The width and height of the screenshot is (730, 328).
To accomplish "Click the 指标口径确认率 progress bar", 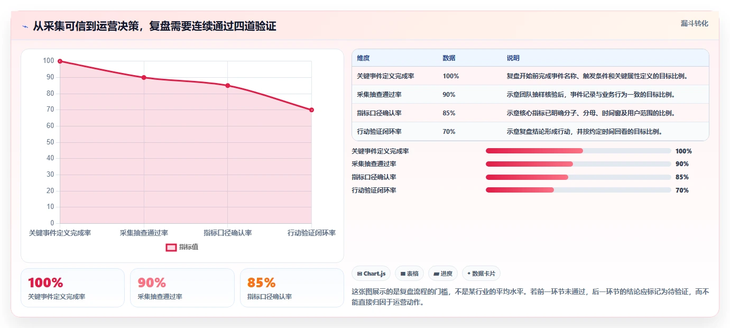I will click(578, 177).
